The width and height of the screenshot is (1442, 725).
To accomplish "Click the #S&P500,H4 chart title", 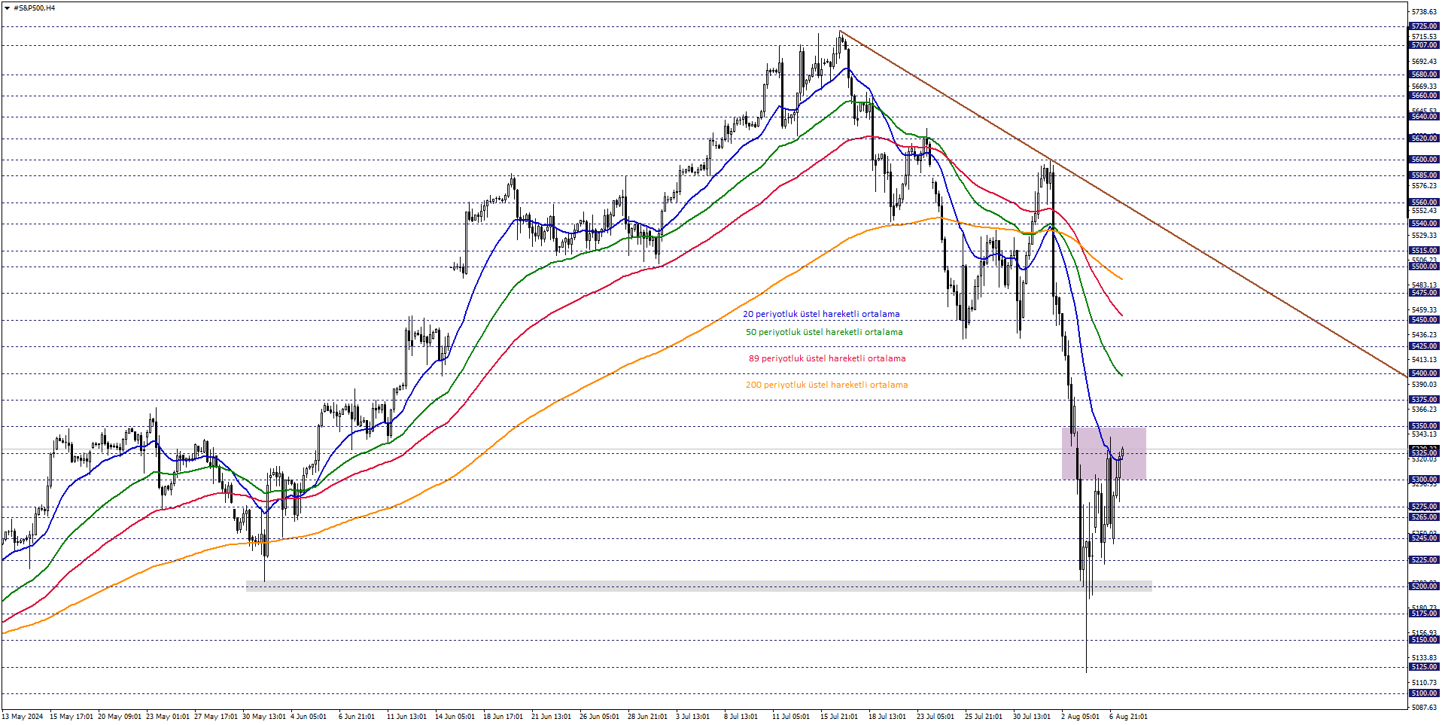I will 35,8.
